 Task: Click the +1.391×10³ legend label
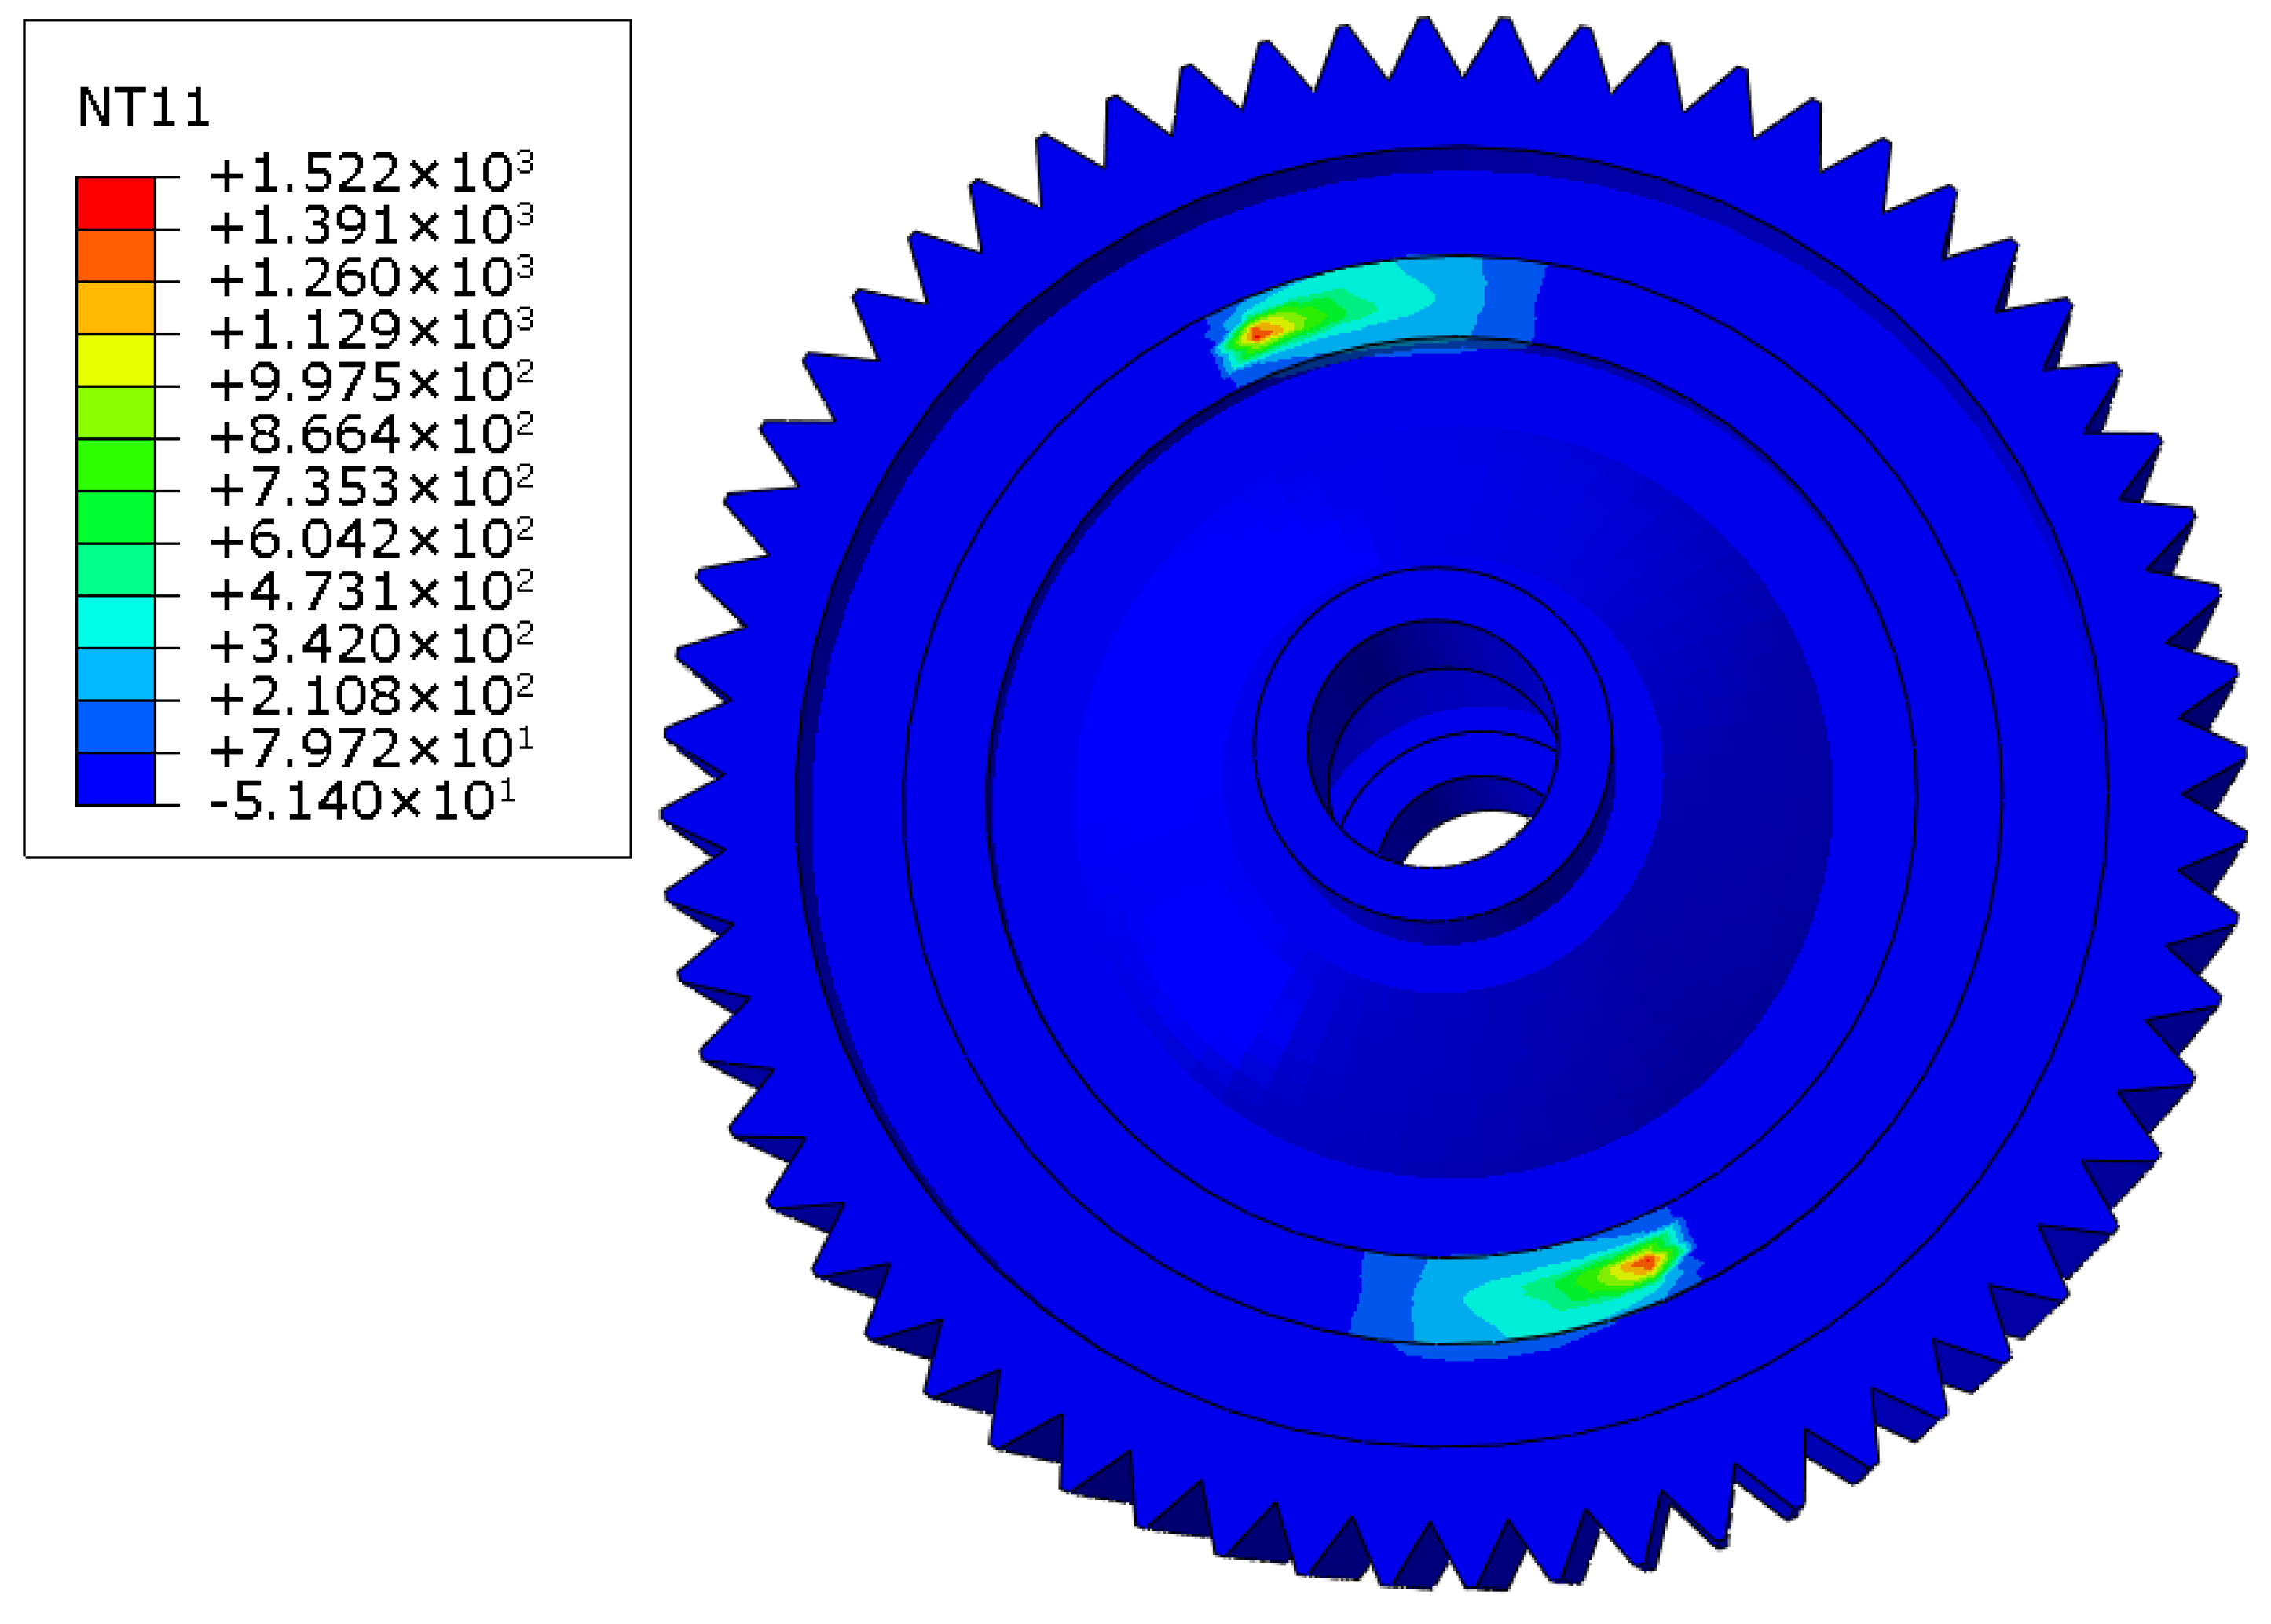(371, 226)
